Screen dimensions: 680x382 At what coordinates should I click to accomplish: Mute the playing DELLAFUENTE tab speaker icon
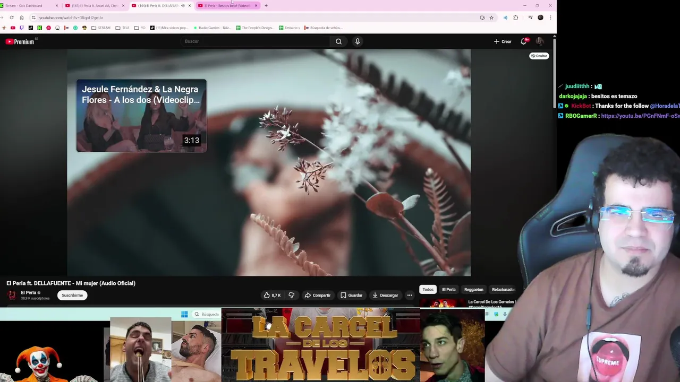click(183, 5)
